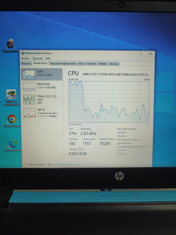Viewport: 176px width, 235px height.
Task: Click the 1757 subprocesos value
Action: 86,143
